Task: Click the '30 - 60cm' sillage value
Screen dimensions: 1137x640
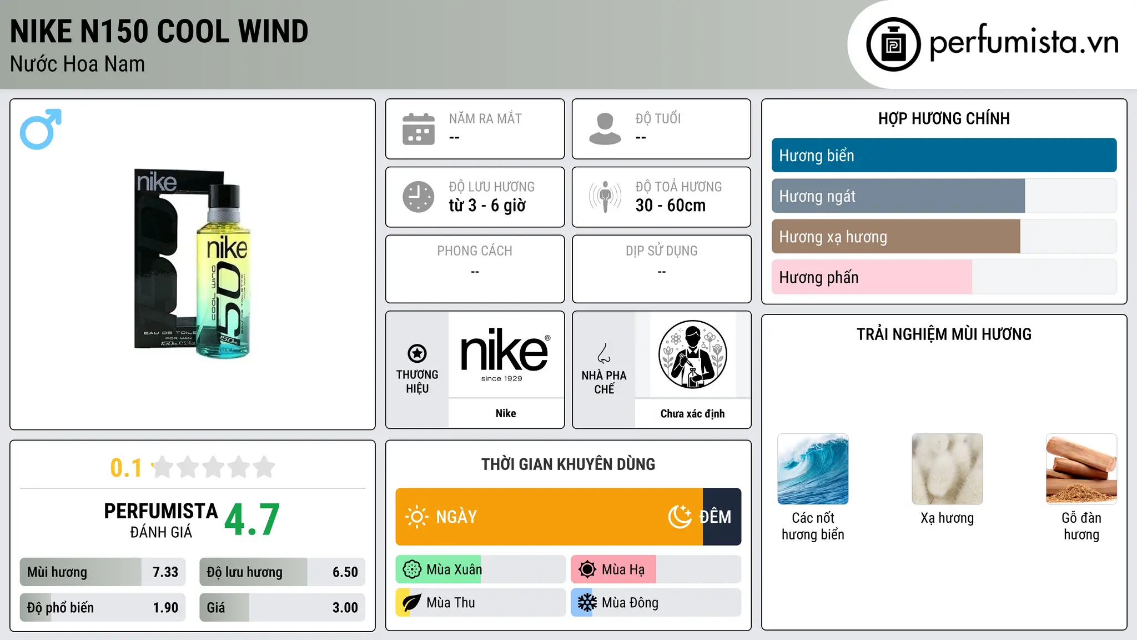Action: pyautogui.click(x=671, y=206)
